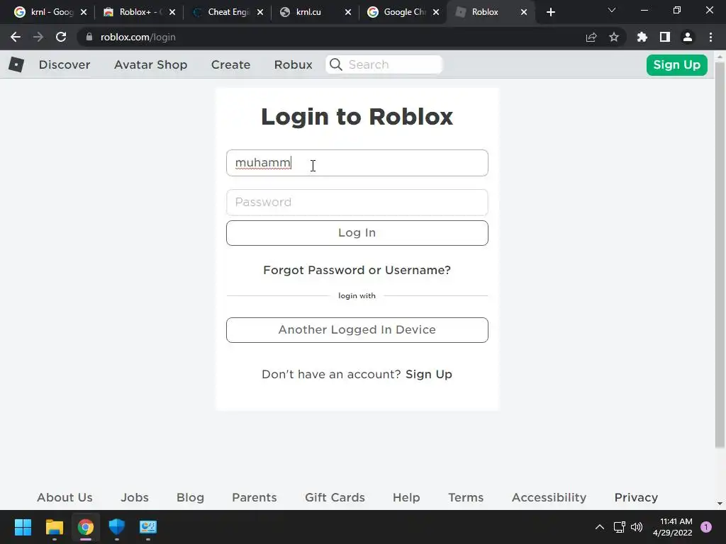The width and height of the screenshot is (726, 544).
Task: Click Forgot Password or Username link
Action: pos(357,270)
